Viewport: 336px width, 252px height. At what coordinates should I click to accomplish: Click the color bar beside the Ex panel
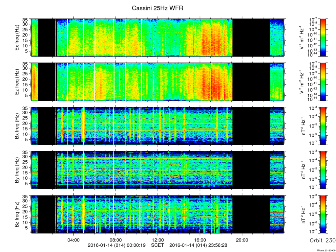[x=323, y=37]
